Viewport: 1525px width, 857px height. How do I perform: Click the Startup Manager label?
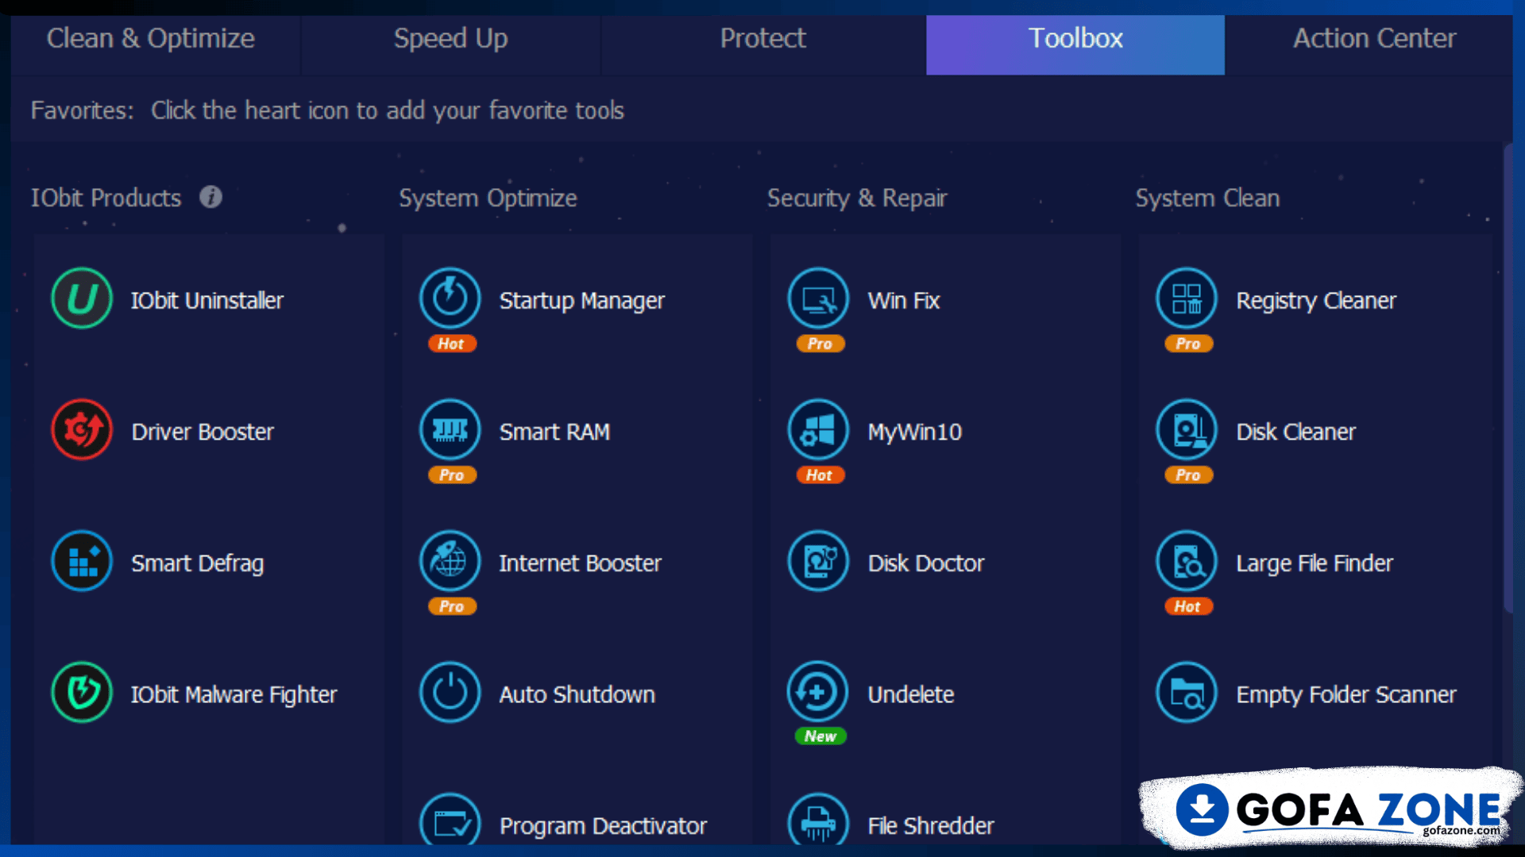582,301
